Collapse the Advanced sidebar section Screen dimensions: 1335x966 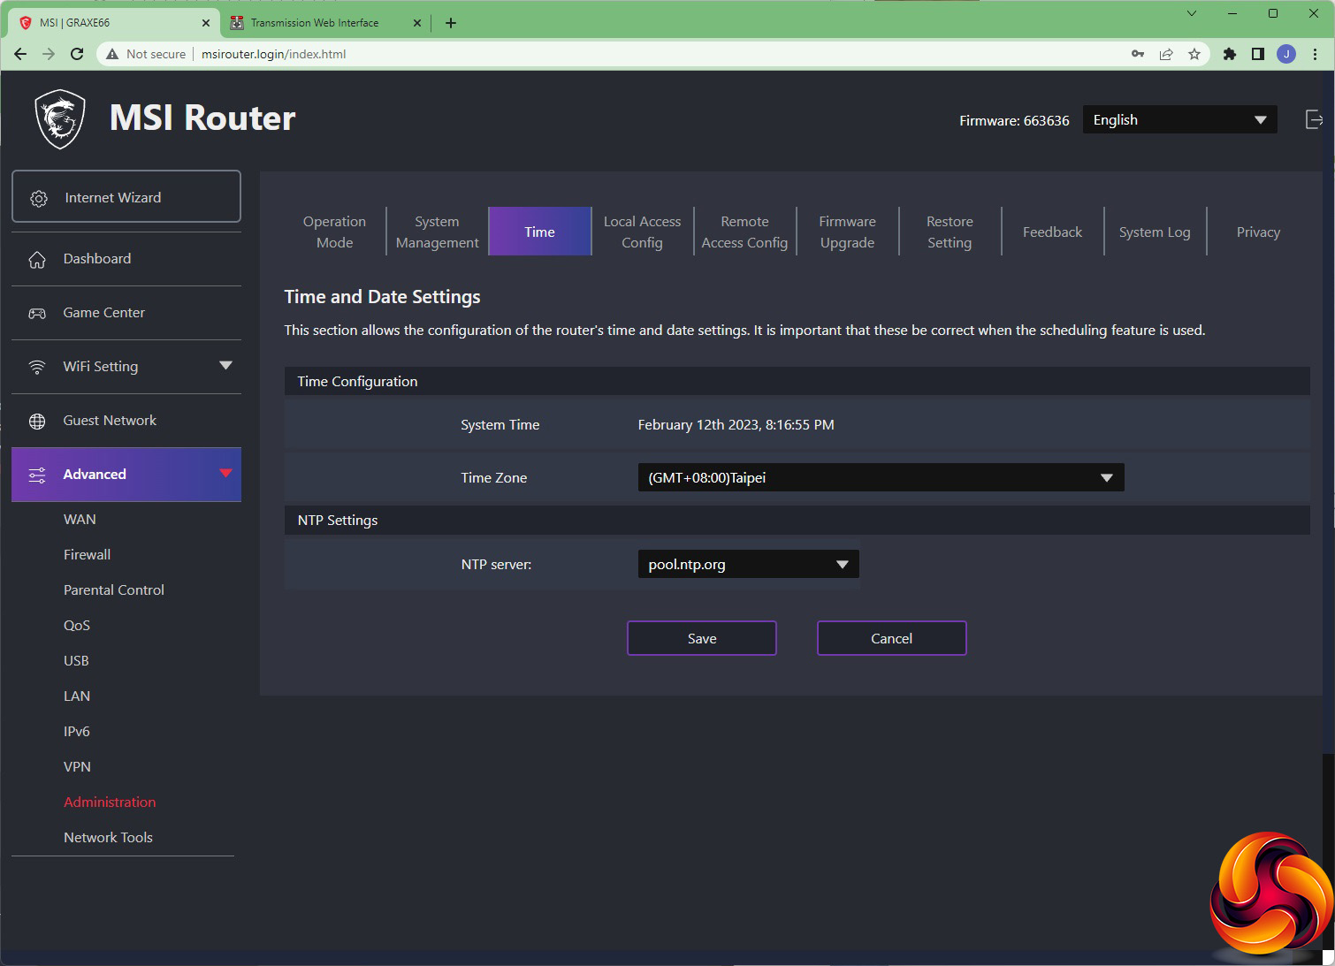(x=225, y=474)
